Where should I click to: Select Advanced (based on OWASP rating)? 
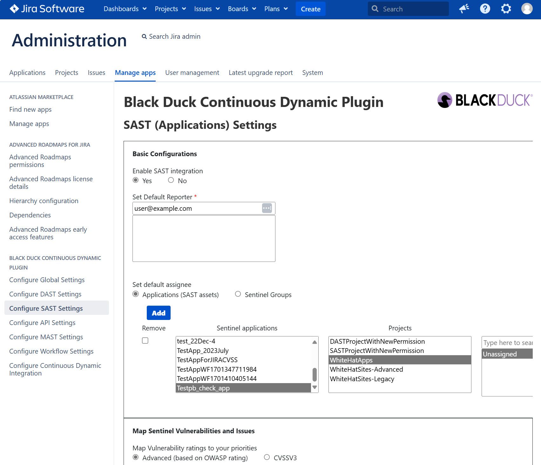(x=136, y=457)
